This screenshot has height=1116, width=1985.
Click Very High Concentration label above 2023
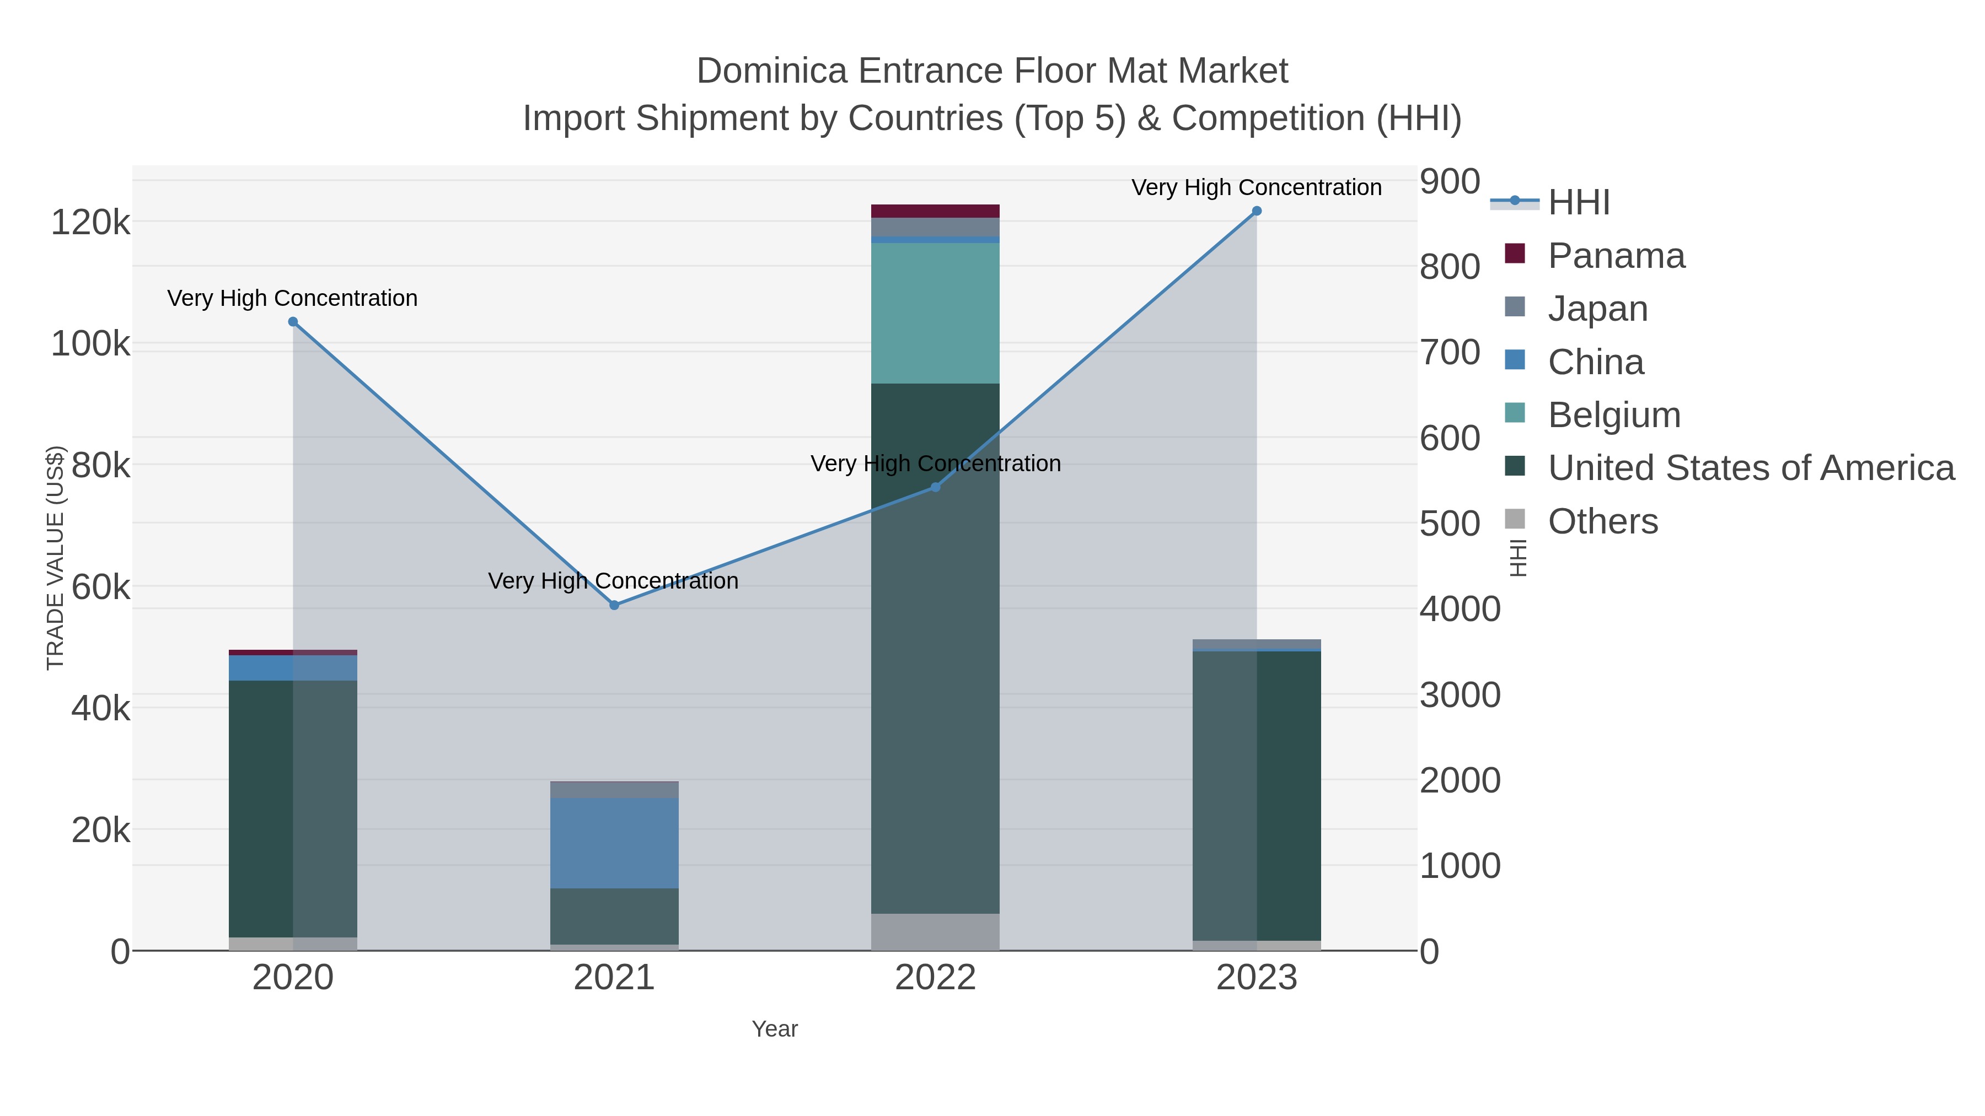pos(1257,187)
